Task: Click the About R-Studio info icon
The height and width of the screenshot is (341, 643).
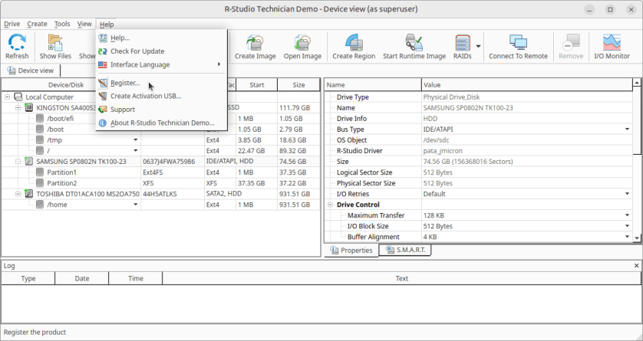Action: tap(103, 123)
